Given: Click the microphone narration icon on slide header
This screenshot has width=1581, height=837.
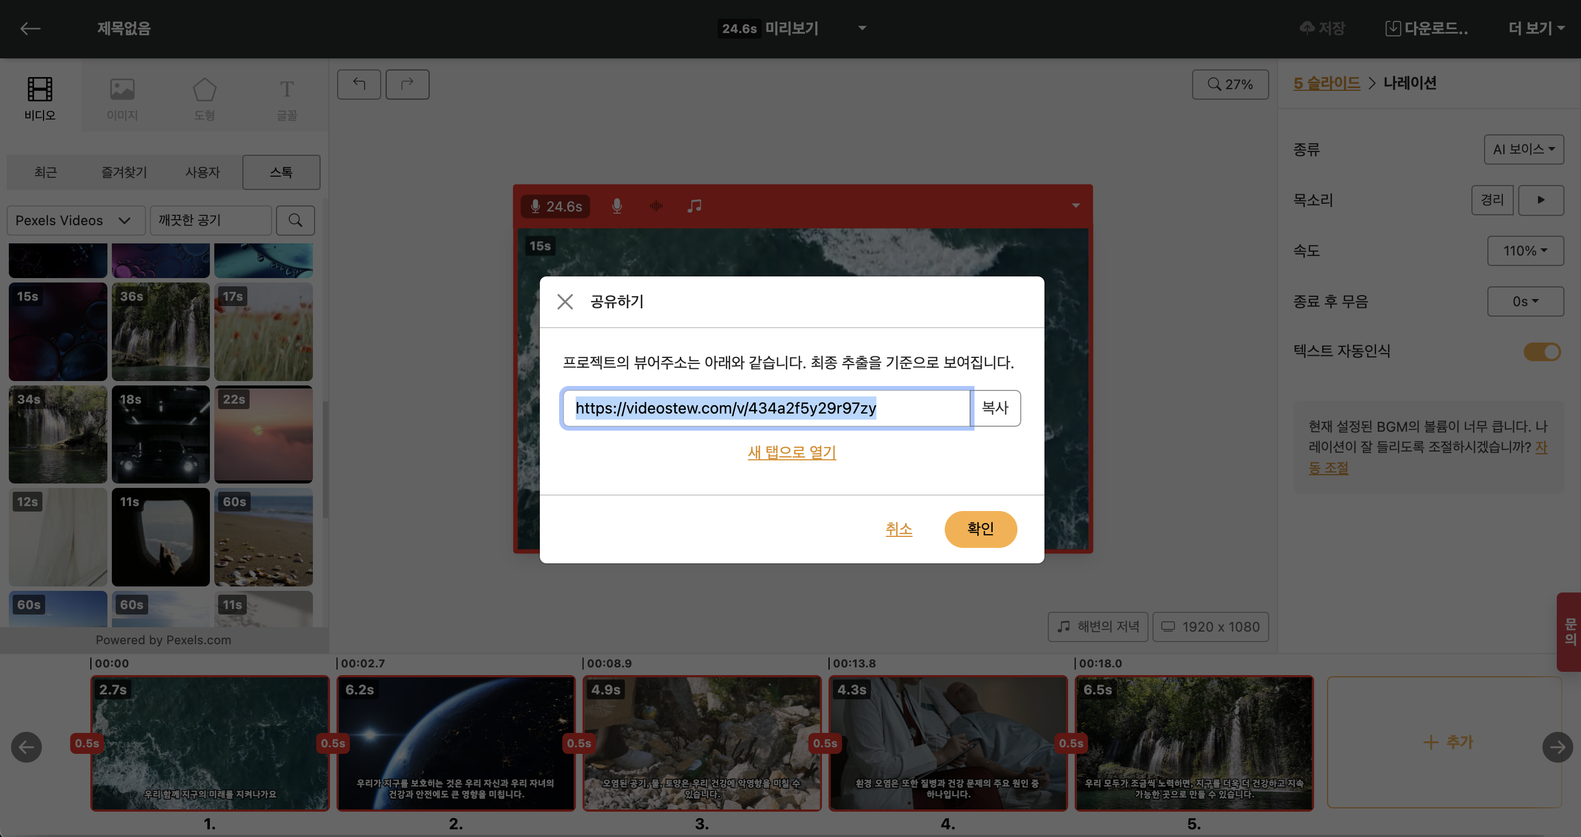Looking at the screenshot, I should coord(617,206).
